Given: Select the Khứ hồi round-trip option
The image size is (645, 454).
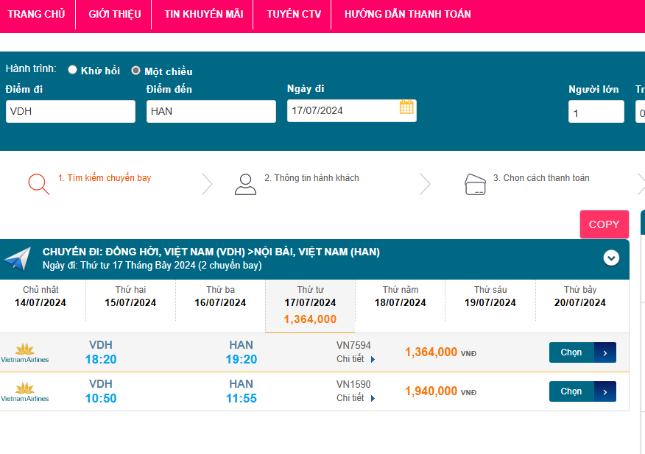Looking at the screenshot, I should (x=72, y=70).
